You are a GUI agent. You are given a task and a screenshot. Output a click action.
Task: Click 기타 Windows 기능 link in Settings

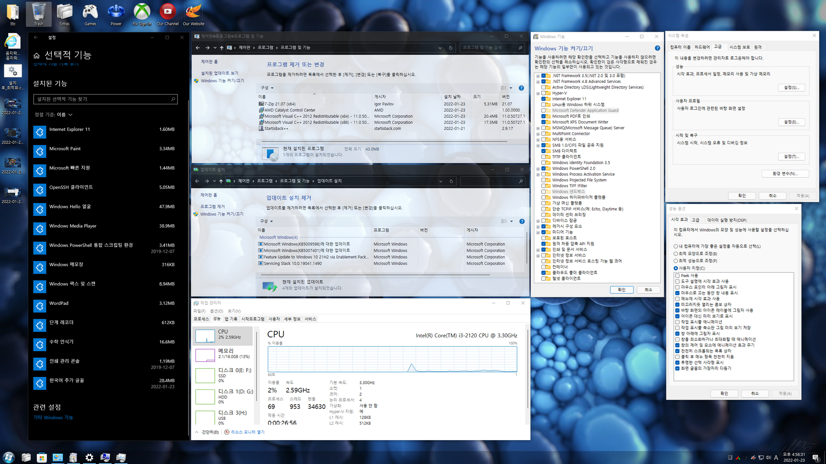point(53,418)
